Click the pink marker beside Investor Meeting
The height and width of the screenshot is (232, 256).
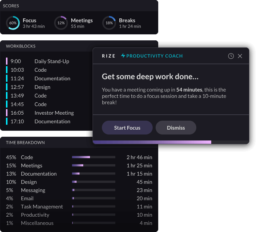tap(7, 113)
